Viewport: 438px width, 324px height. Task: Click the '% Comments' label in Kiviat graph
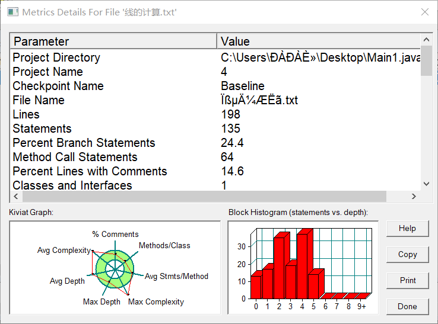click(x=115, y=234)
